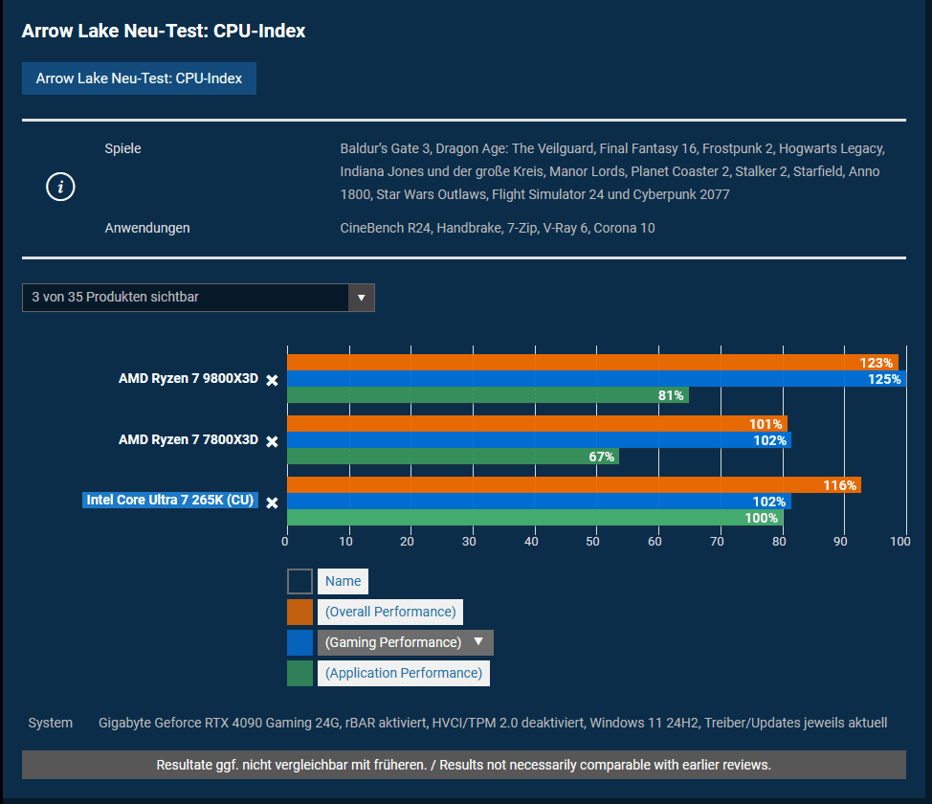This screenshot has height=804, width=932.
Task: Click the products dropdown arrow button
Action: (362, 298)
